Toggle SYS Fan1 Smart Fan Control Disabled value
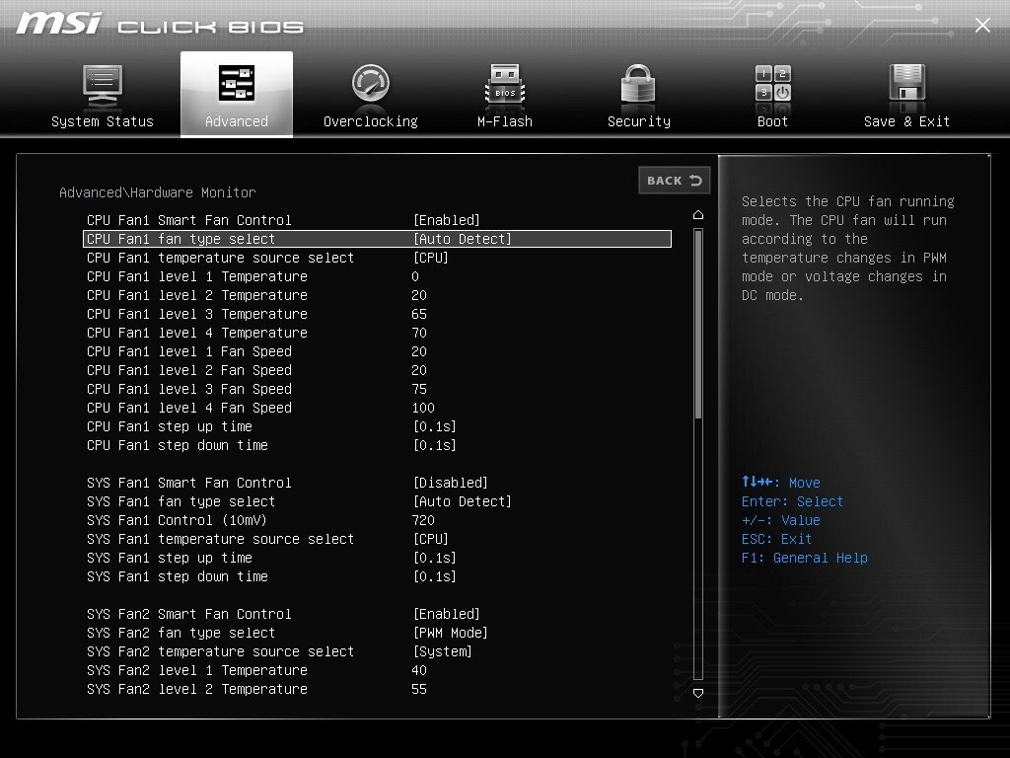Screen dimensions: 1010x758 point(450,483)
